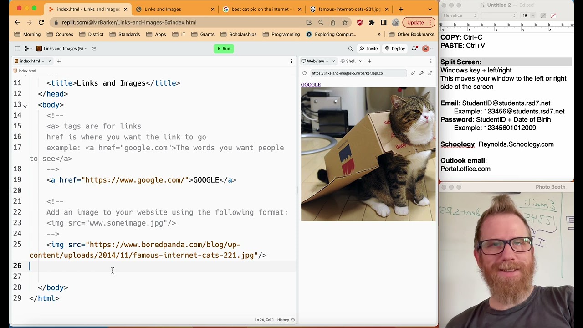Open the Scholarships bookmarks folder
Image resolution: width=583 pixels, height=328 pixels.
tap(238, 34)
